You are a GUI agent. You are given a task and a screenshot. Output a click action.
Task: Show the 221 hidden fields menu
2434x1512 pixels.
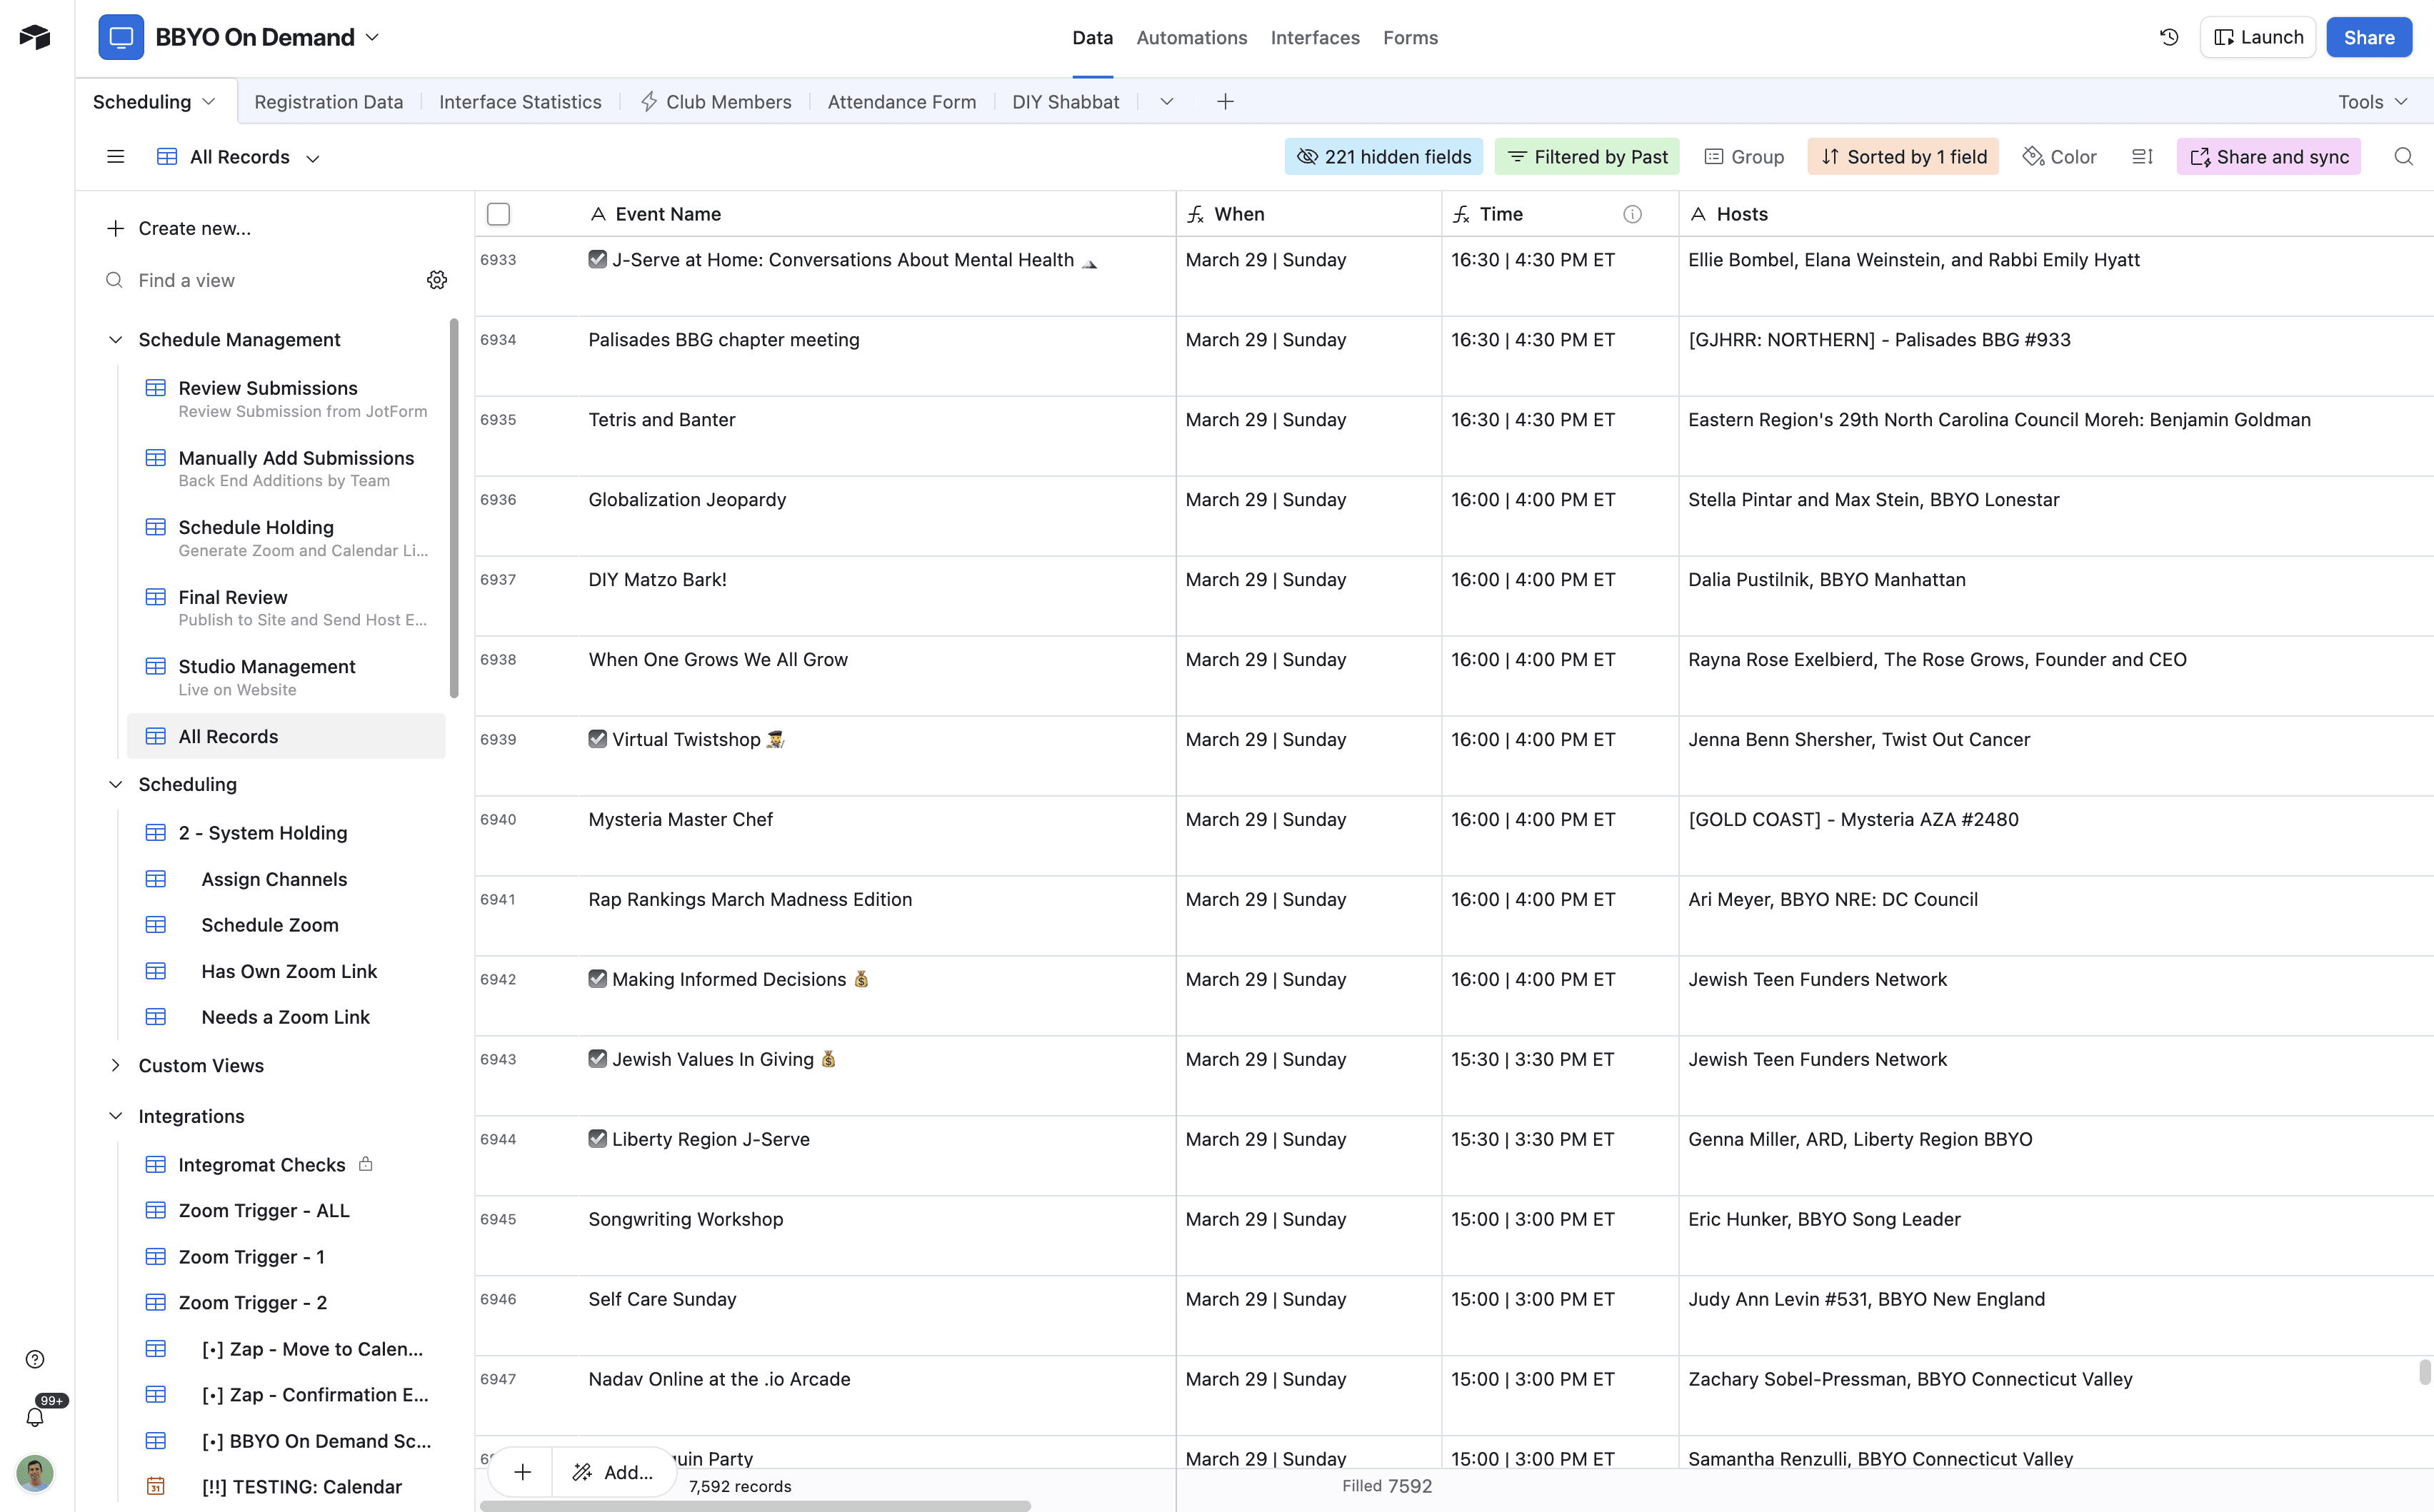pos(1383,157)
